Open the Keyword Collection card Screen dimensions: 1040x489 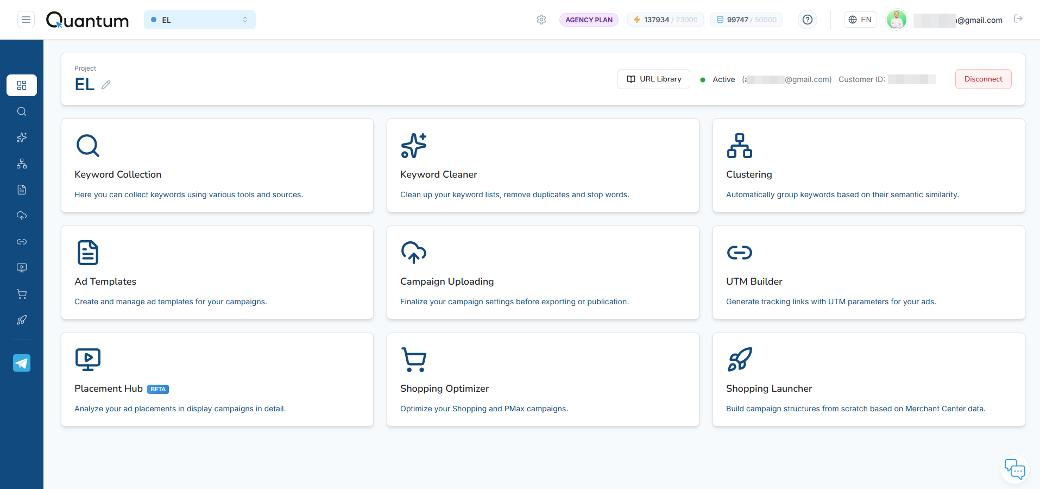coord(217,166)
